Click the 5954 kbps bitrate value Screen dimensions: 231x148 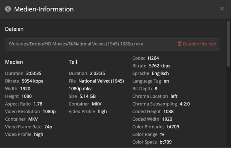[x=32, y=81]
